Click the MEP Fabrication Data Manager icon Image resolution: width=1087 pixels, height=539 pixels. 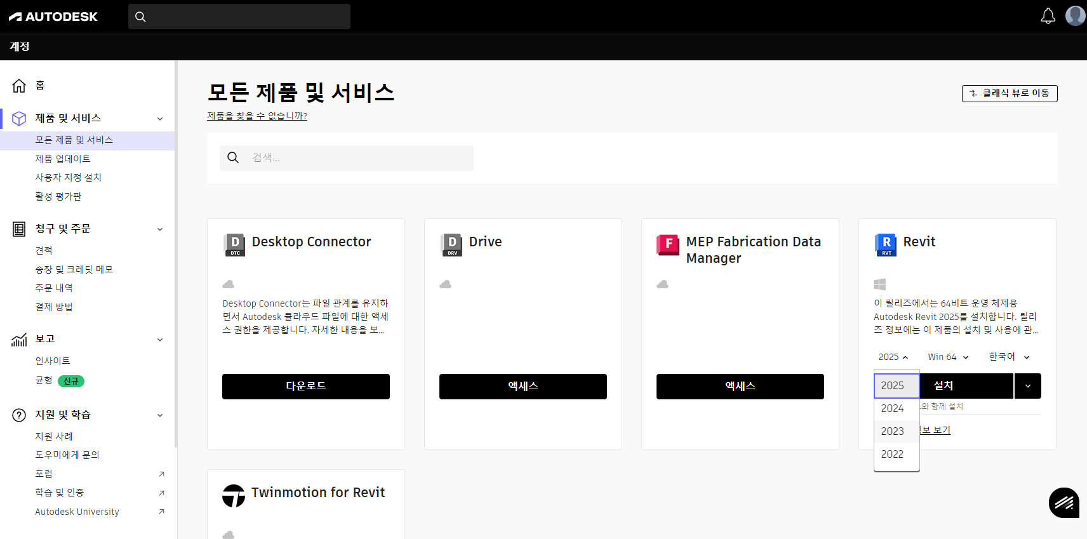point(668,244)
